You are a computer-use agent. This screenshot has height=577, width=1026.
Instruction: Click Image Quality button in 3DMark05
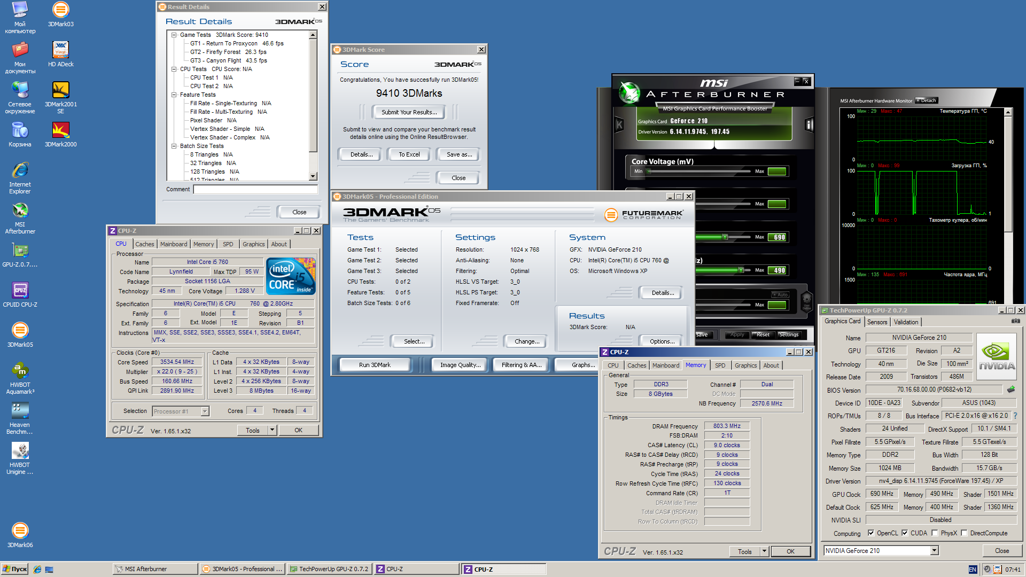tap(460, 365)
